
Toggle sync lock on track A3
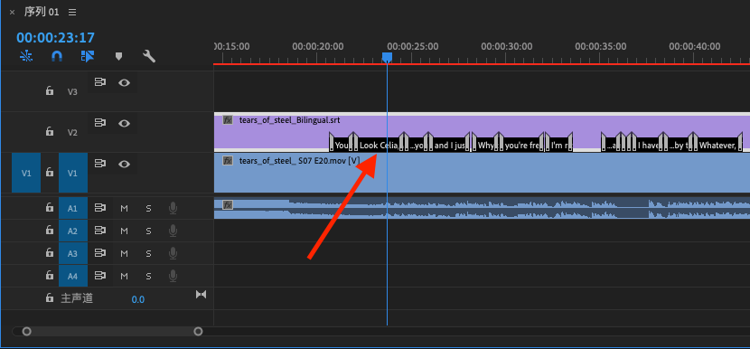pos(99,253)
